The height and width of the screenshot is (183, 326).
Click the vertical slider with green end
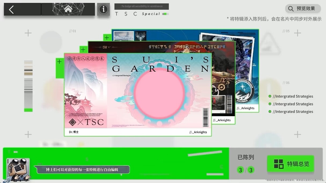tap(28, 86)
